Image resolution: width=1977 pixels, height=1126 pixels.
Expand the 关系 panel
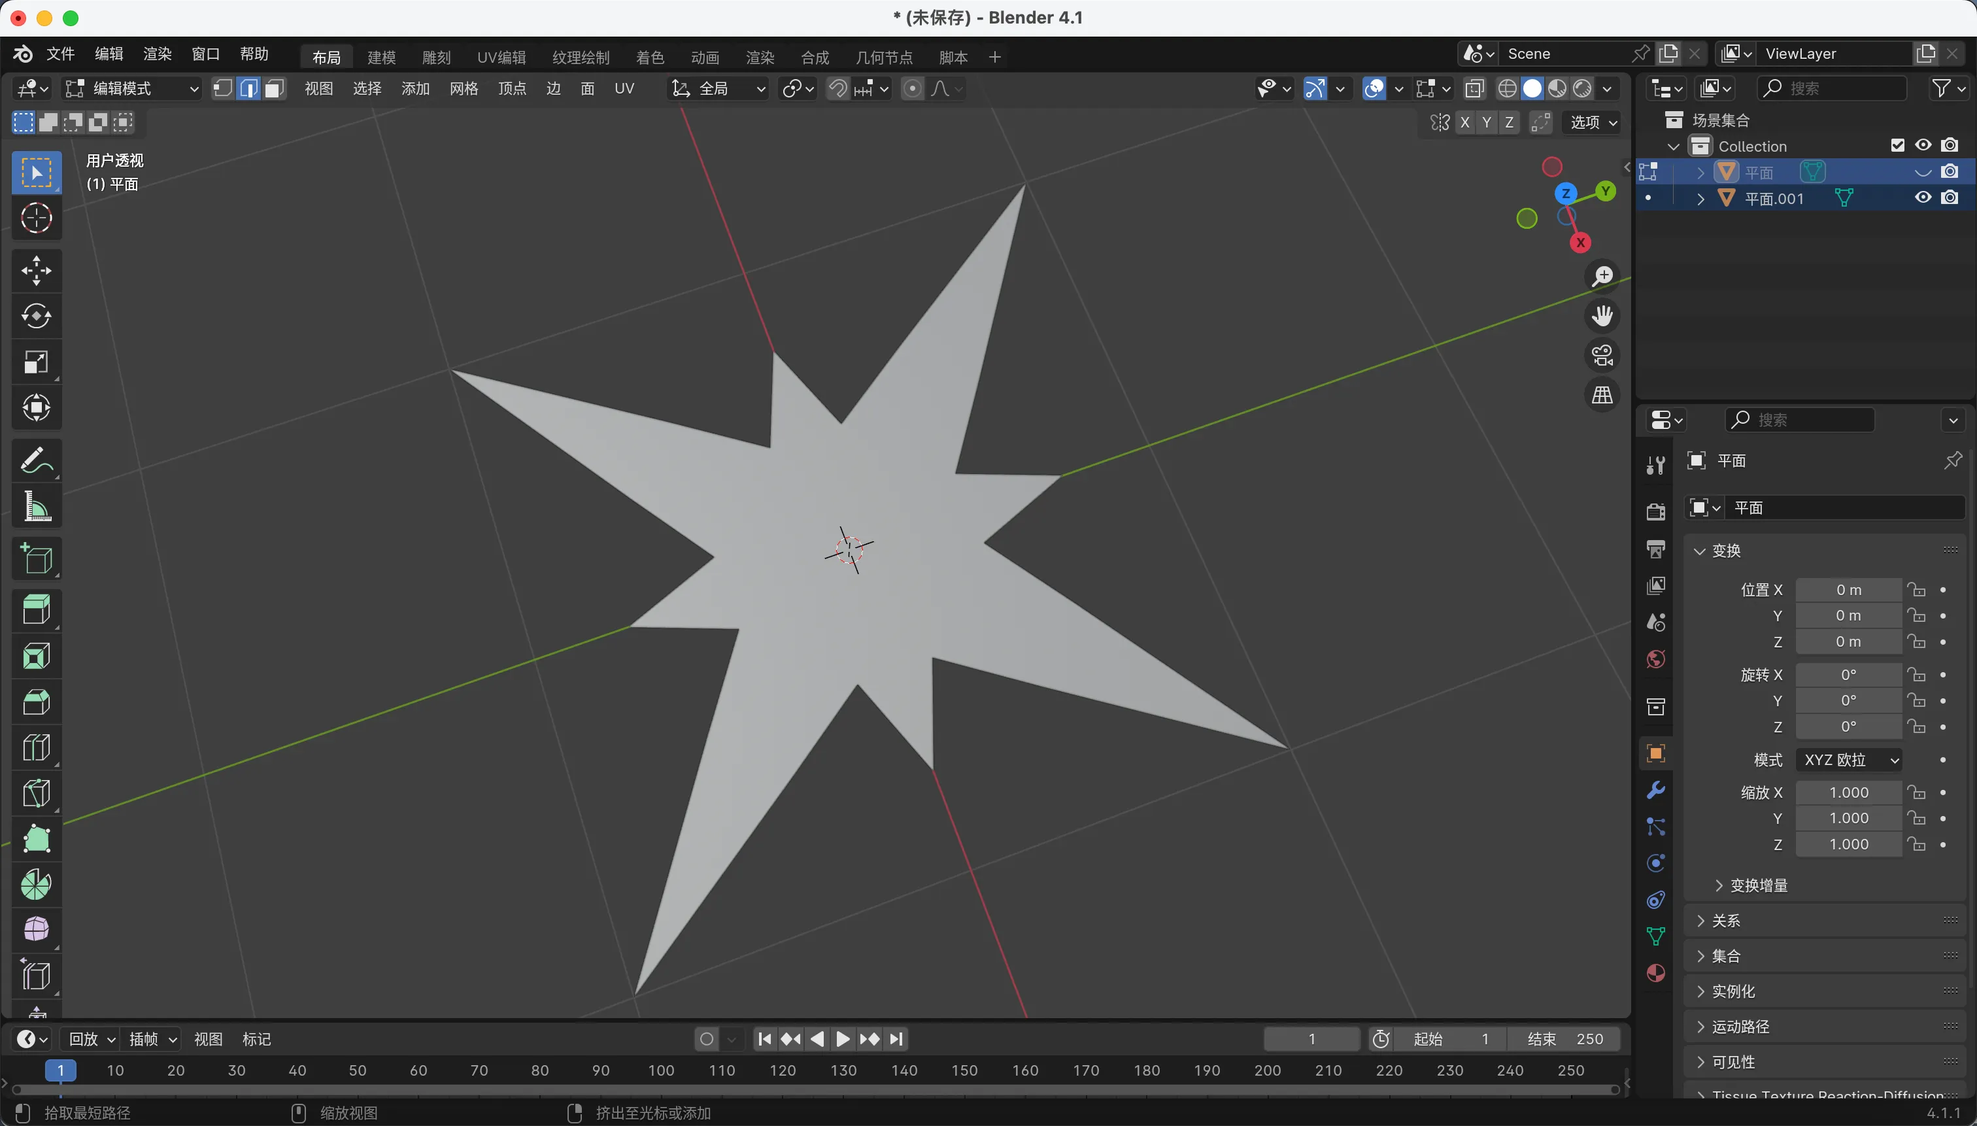coord(1726,921)
